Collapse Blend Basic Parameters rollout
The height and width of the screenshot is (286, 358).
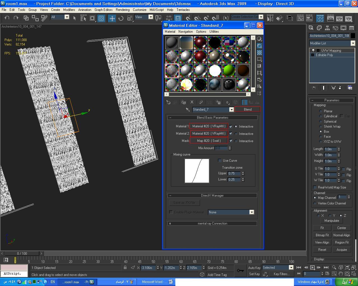[x=212, y=118]
